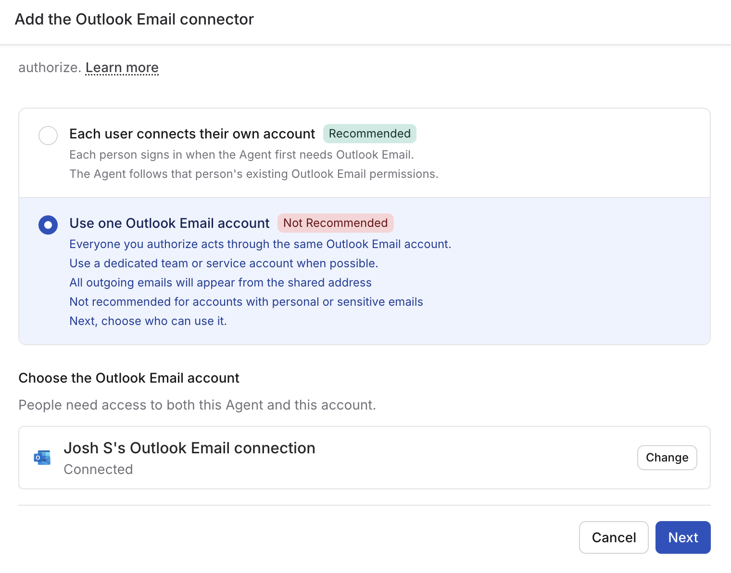Proceed with the Next button
This screenshot has width=731, height=573.
pos(683,537)
